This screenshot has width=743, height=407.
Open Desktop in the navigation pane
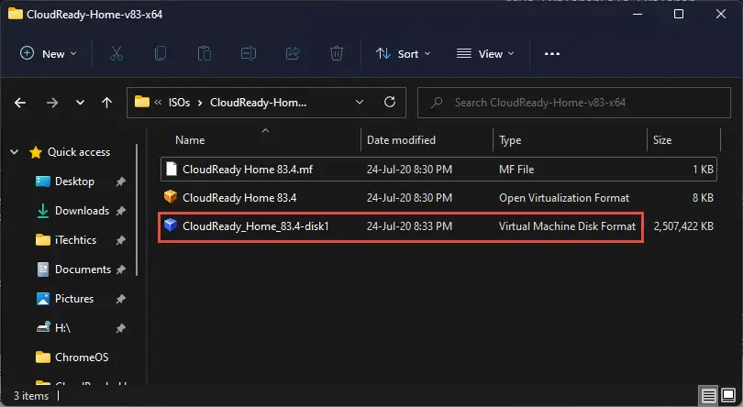coord(74,181)
